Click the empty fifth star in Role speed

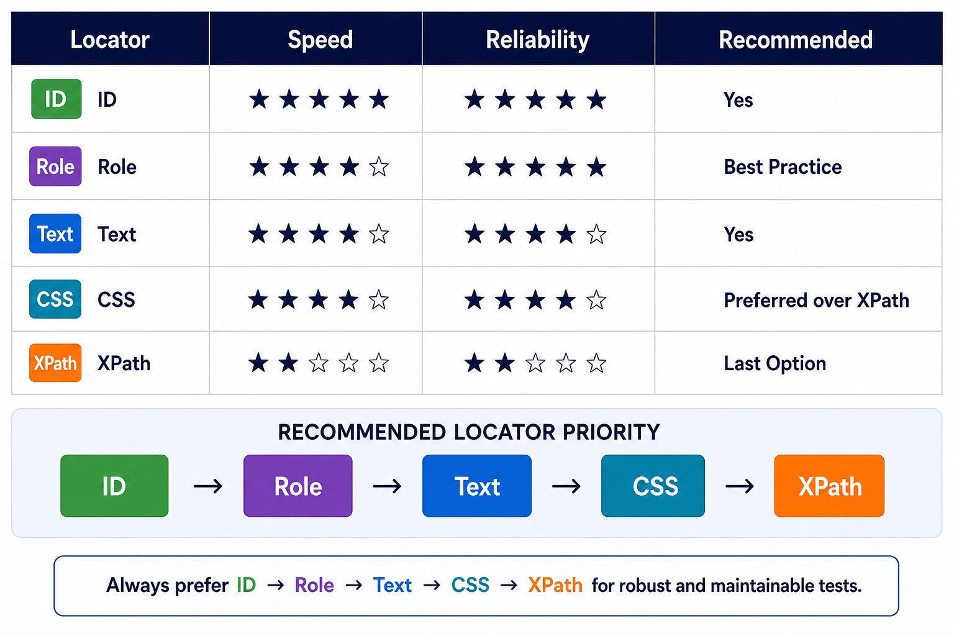tap(379, 166)
